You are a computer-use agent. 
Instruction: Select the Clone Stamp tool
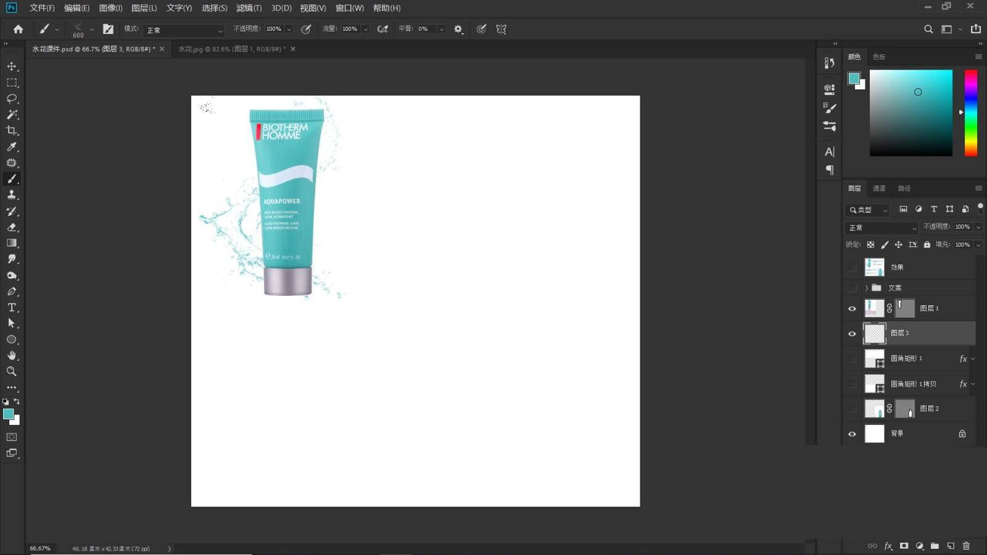click(12, 195)
